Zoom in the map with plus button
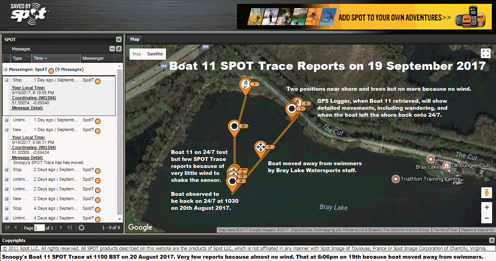This screenshot has height=261, width=496. point(486,207)
